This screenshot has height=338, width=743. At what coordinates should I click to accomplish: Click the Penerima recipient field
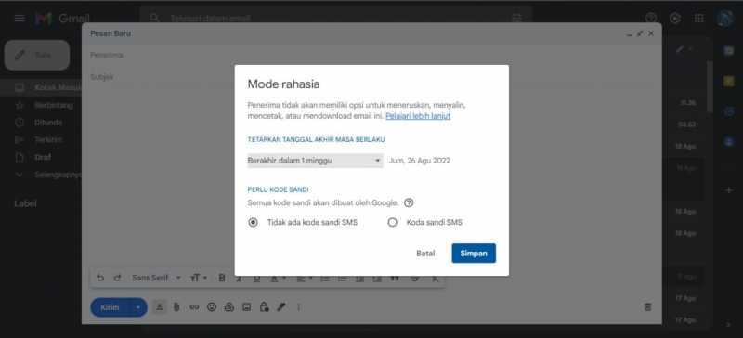tap(371, 56)
